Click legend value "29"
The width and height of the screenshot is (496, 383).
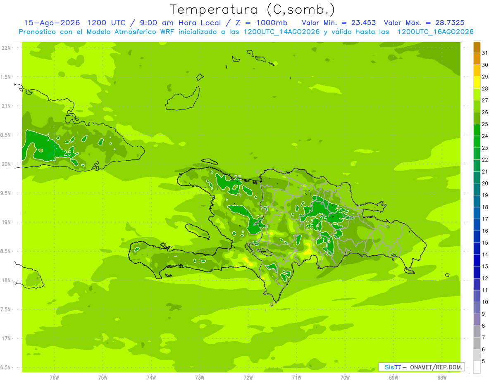(x=485, y=77)
